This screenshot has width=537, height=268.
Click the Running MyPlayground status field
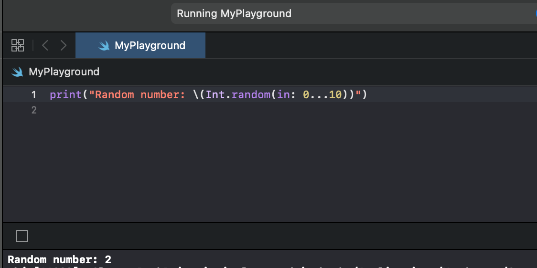(x=354, y=14)
